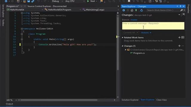Collapse the Changes (1) section
191x107 pixels.
[122, 46]
